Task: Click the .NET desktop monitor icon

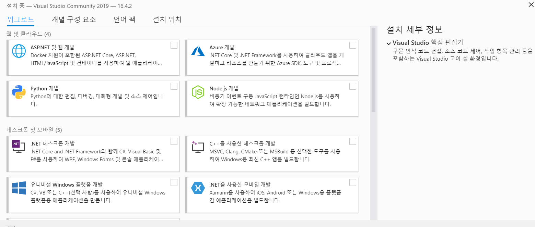Action: tap(19, 147)
